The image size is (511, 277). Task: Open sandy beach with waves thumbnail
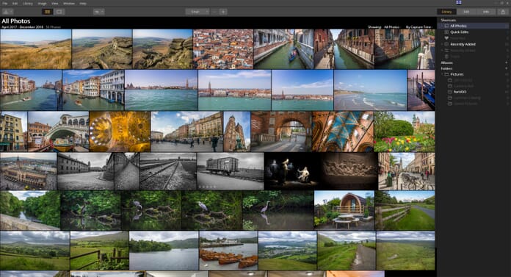click(x=370, y=90)
